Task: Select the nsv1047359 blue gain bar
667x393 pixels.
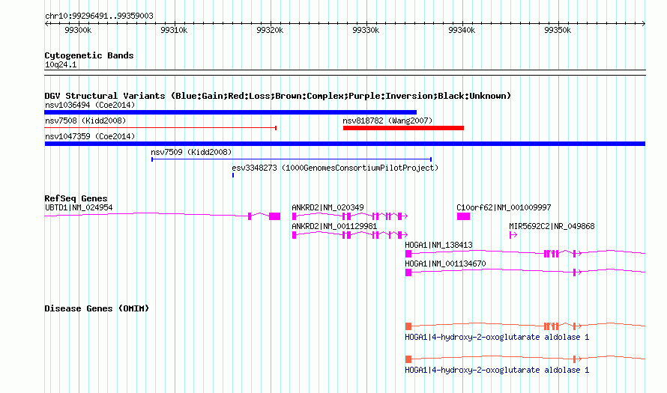Action: click(345, 144)
